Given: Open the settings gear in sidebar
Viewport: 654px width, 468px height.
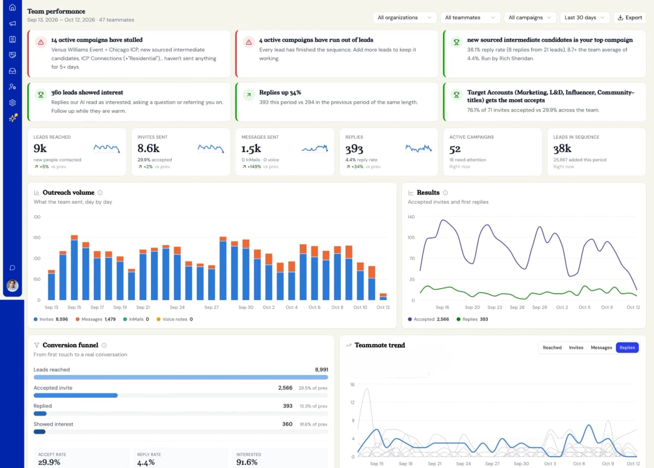Looking at the screenshot, I should pyautogui.click(x=13, y=102).
